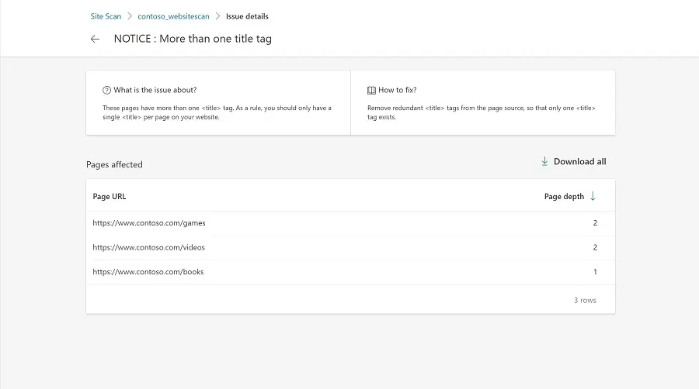Sort by the Page depth column header
699x389 pixels.
click(x=564, y=197)
